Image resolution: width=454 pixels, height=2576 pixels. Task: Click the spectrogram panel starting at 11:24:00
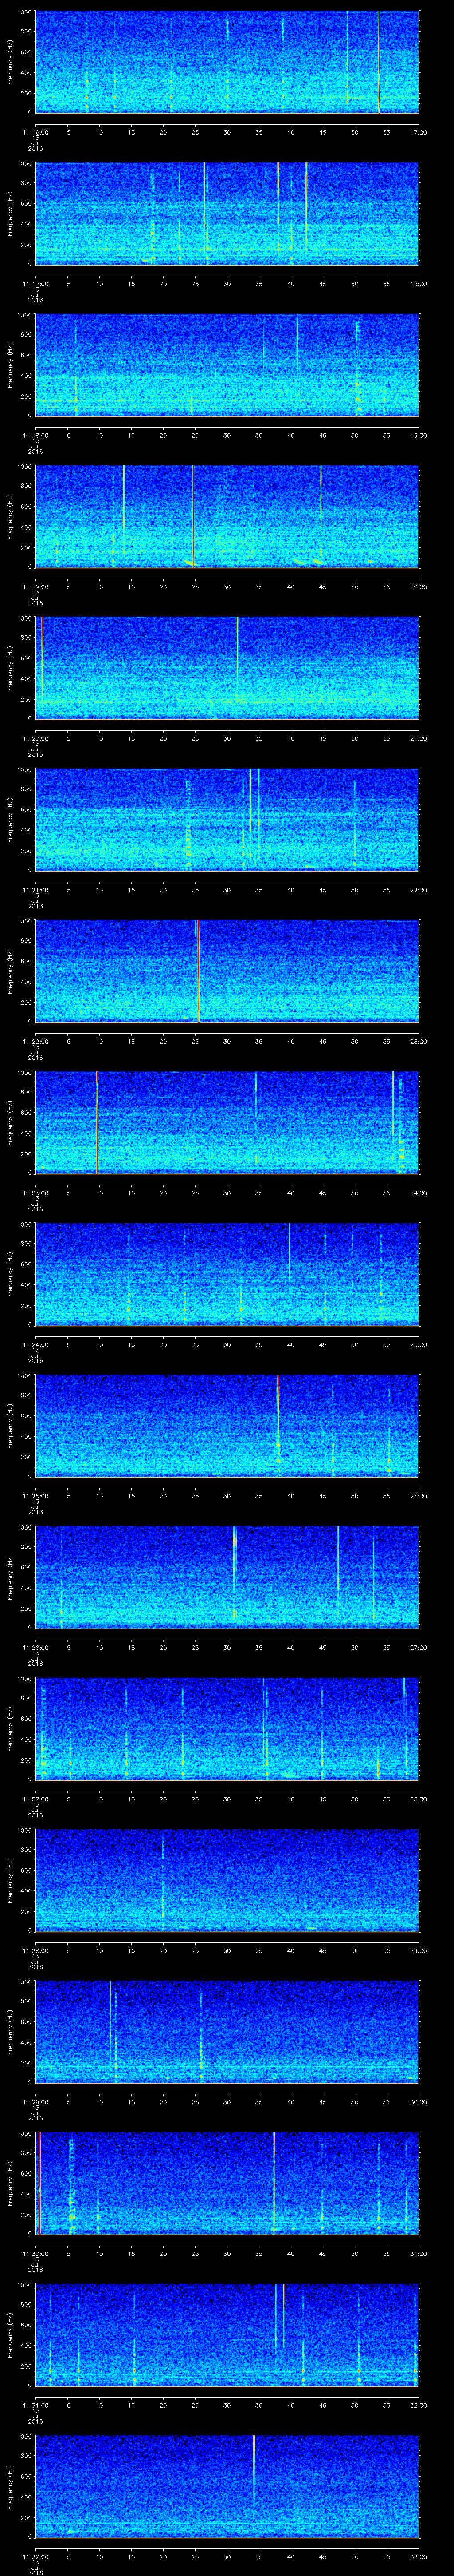[227, 1274]
